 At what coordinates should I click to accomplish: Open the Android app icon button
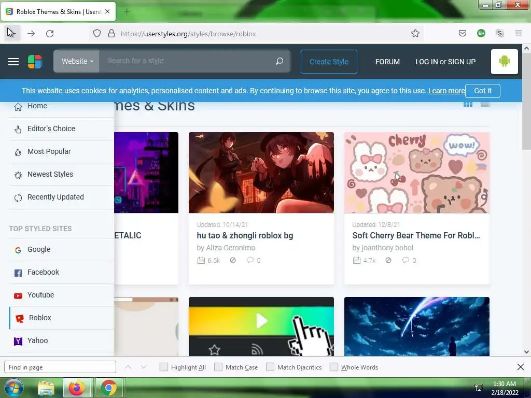504,62
